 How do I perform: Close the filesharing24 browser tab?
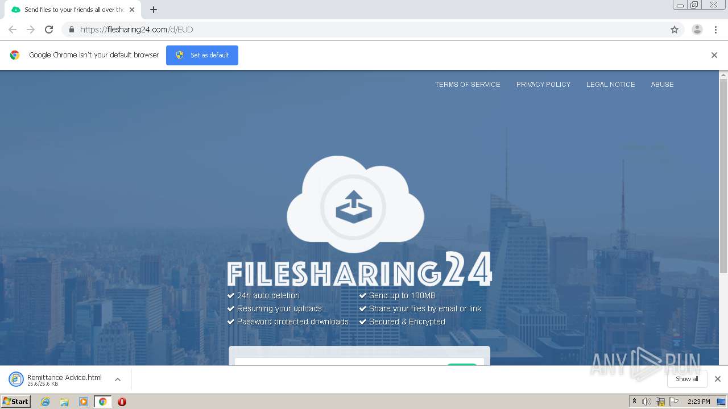pos(132,10)
